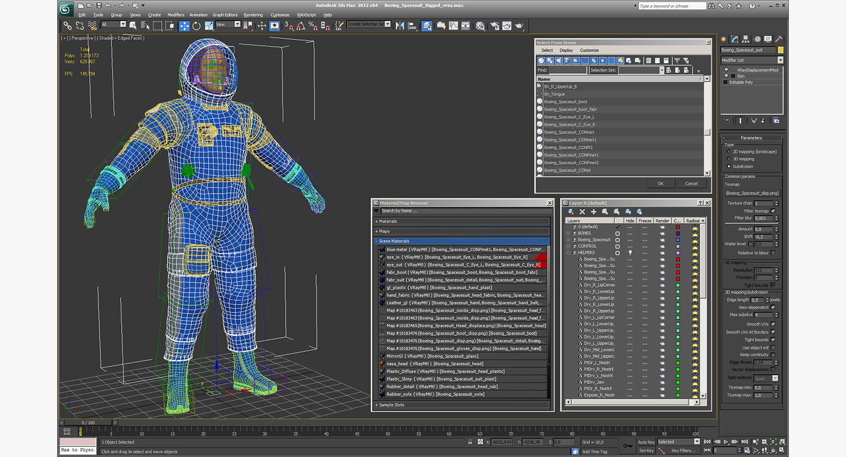Expand the Sample Slots section
Screen dimensions: 846x457
pyautogui.click(x=462, y=405)
